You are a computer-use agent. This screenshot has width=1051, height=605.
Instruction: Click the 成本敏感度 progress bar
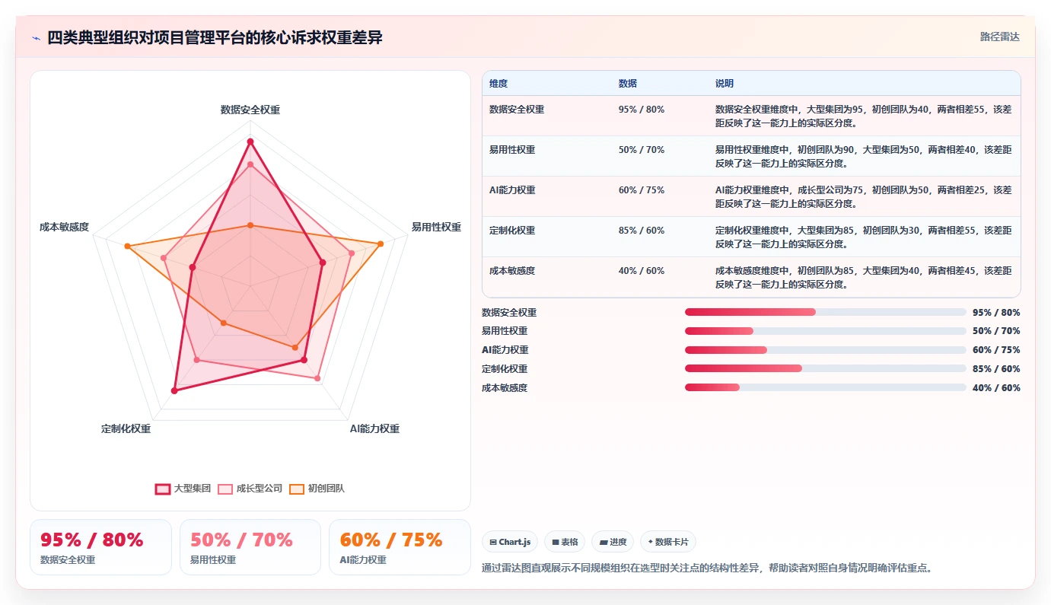[x=826, y=387]
